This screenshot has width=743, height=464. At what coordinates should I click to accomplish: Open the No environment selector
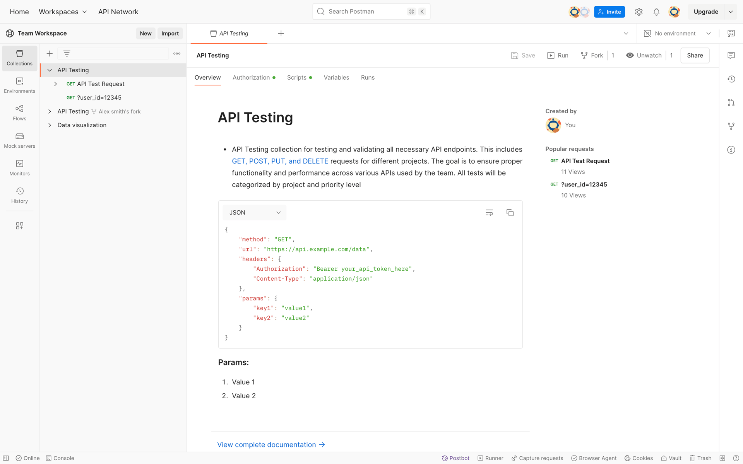click(x=677, y=34)
